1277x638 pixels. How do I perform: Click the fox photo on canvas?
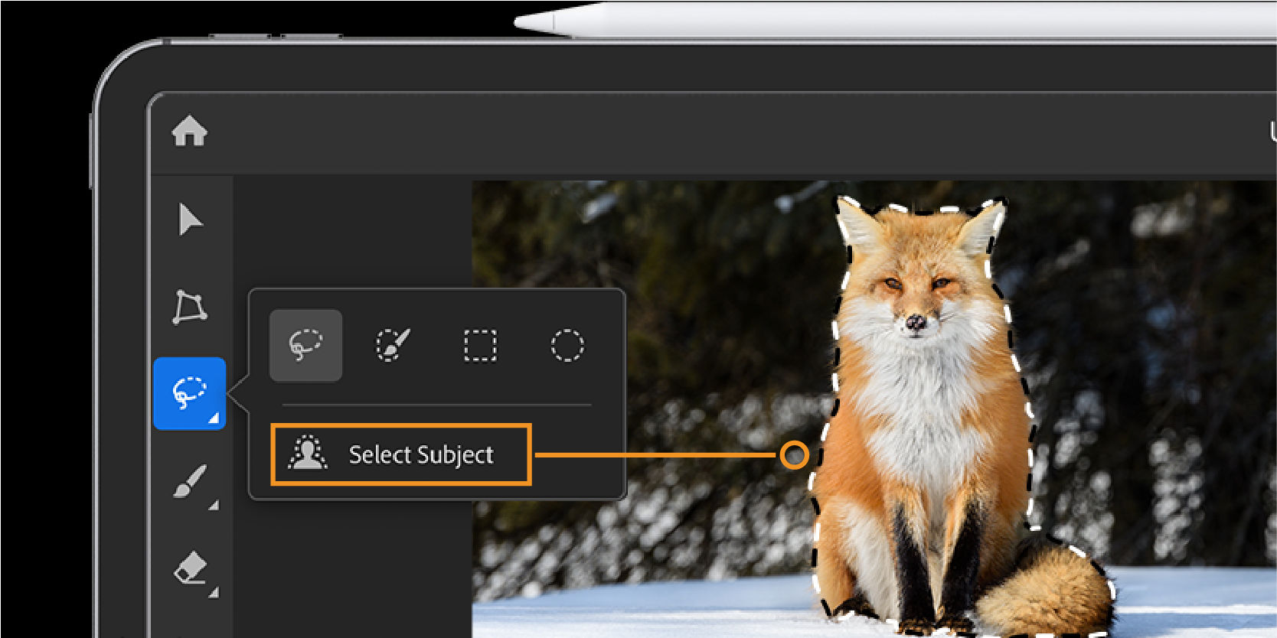[x=874, y=409]
